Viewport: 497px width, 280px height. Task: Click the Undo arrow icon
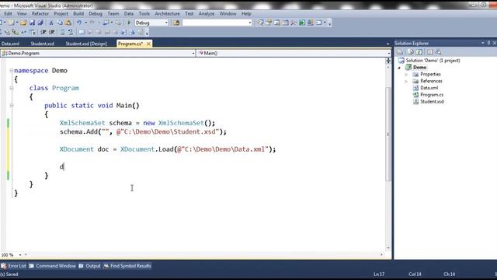click(x=79, y=23)
